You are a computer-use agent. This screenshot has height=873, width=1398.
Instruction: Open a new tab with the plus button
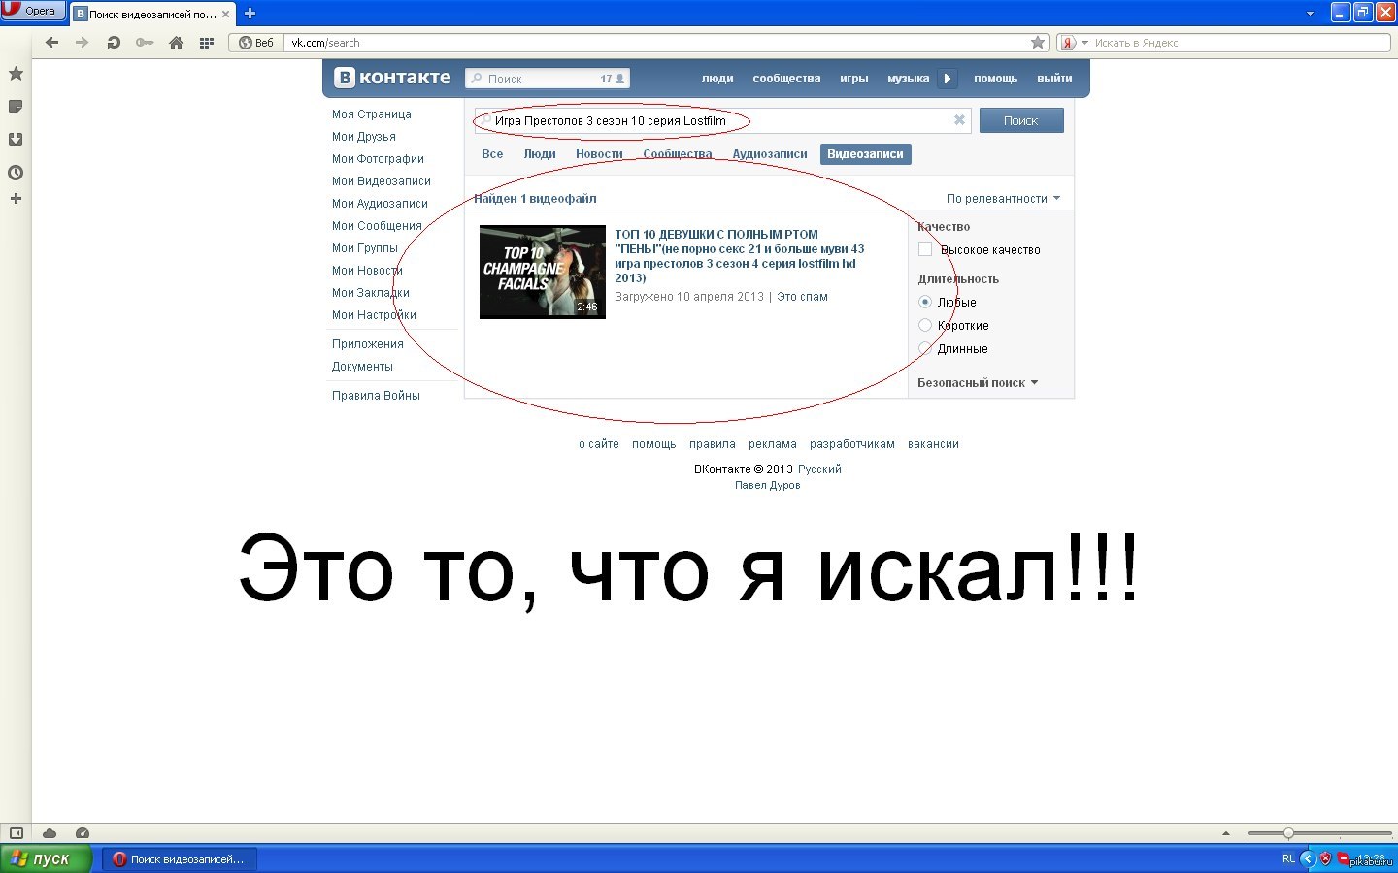tap(250, 14)
